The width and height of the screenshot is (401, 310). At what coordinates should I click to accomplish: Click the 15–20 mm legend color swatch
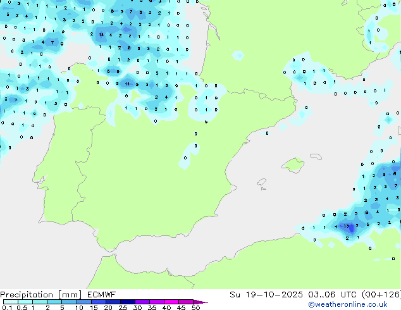coord(98,302)
